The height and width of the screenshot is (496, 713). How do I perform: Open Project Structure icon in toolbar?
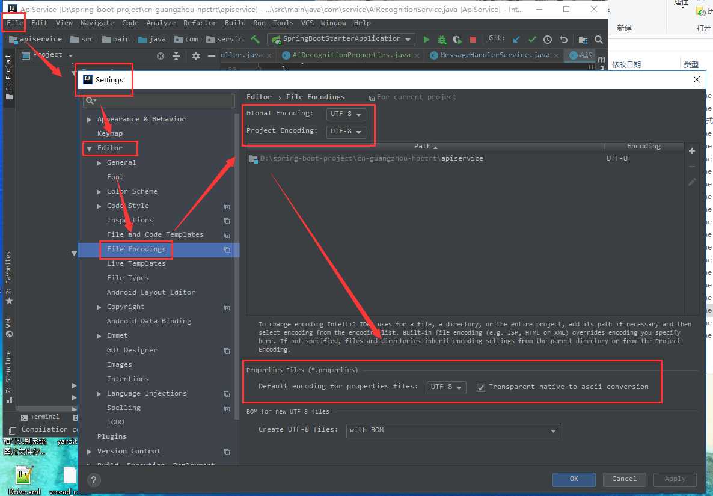coord(583,40)
